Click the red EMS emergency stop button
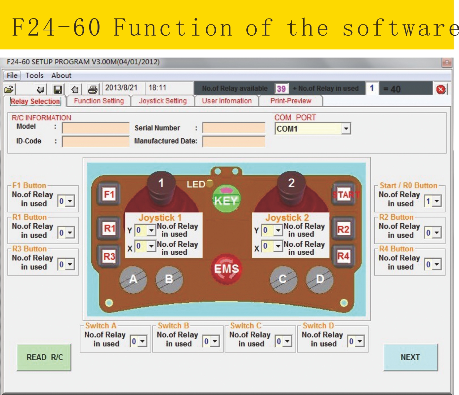The image size is (459, 395). 226,269
